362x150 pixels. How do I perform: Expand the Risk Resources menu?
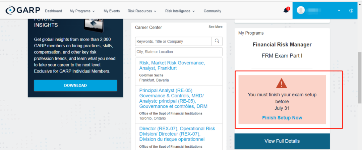click(x=142, y=11)
